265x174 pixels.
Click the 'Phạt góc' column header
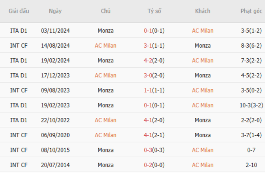coord(251,11)
